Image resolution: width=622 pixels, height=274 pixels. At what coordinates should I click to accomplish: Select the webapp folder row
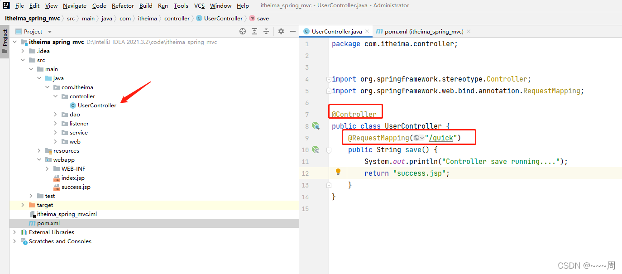[x=154, y=159]
